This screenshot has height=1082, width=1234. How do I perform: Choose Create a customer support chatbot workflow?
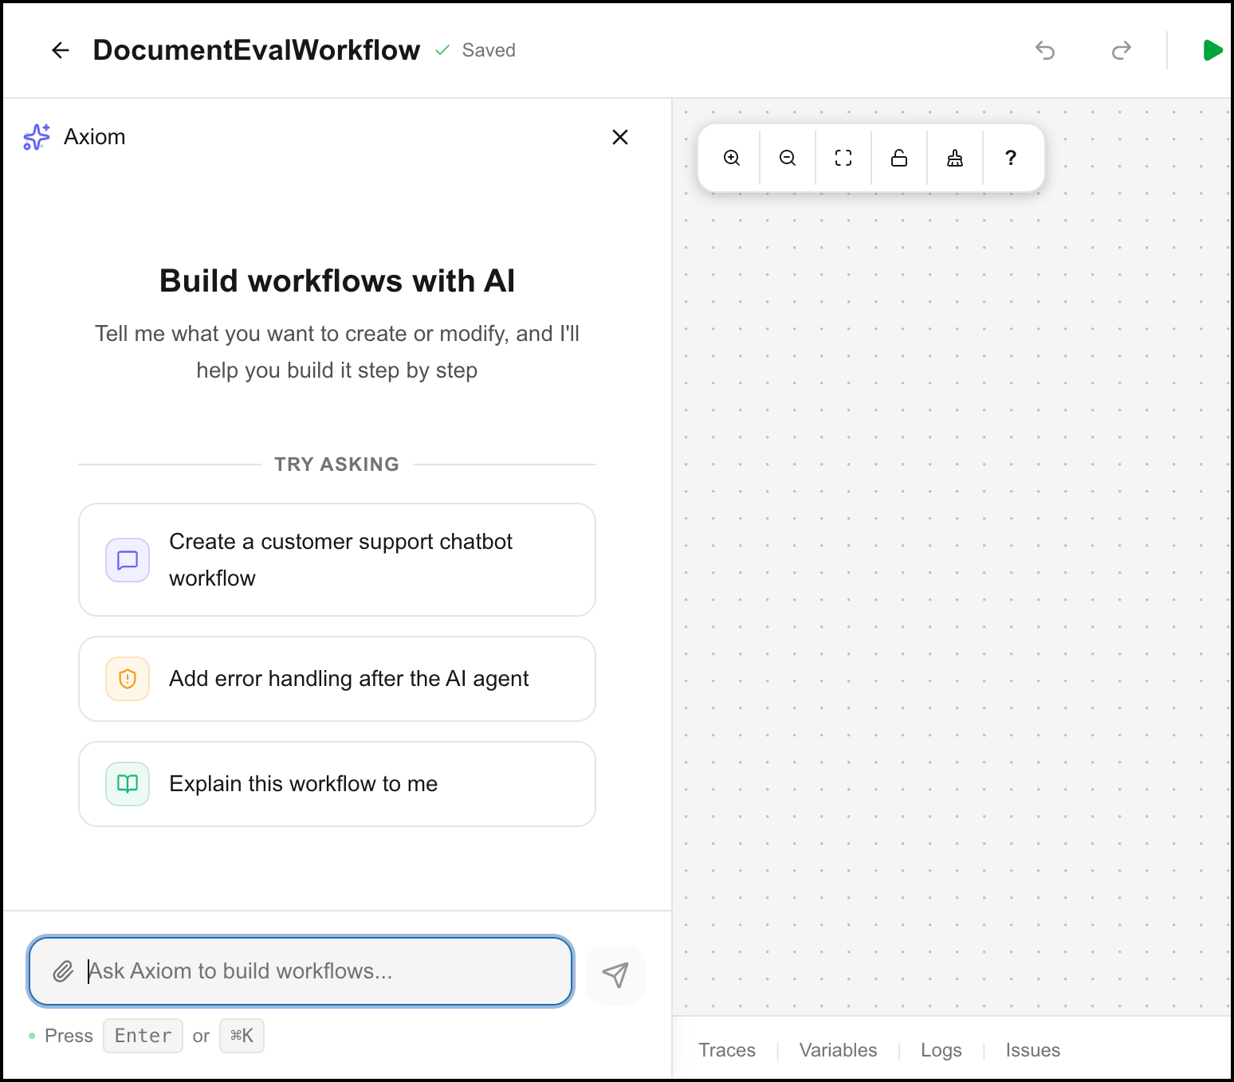(337, 559)
